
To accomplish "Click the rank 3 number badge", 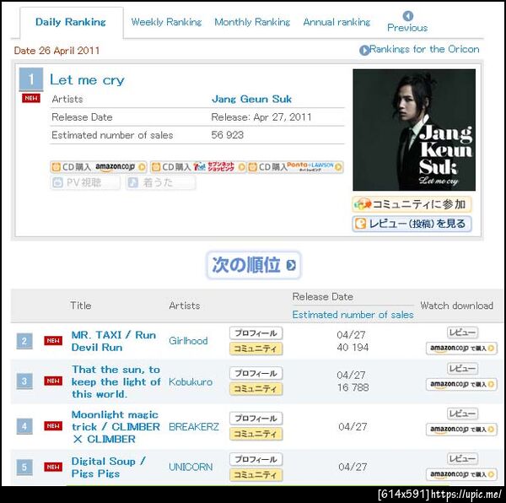I will (x=24, y=381).
